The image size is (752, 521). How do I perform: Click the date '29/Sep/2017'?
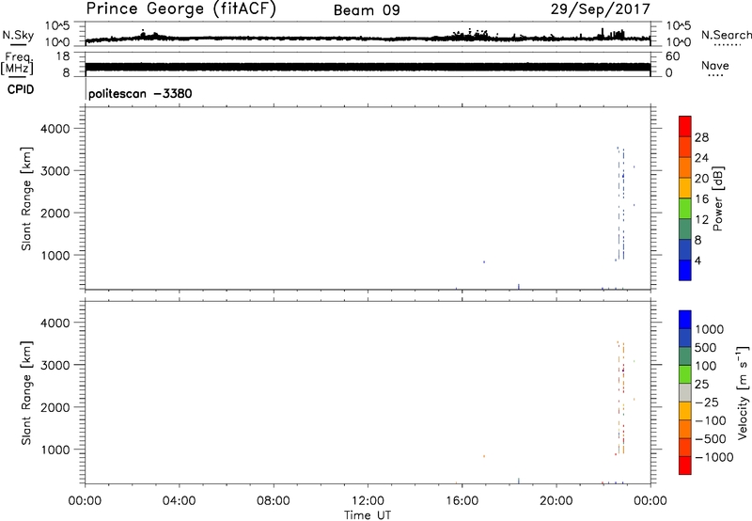(x=600, y=8)
